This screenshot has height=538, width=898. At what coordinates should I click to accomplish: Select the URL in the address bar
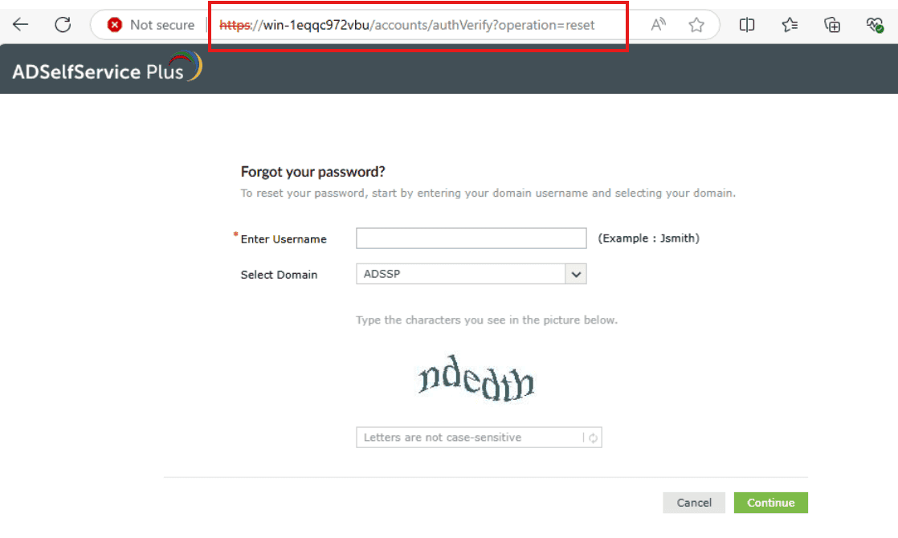tap(407, 25)
